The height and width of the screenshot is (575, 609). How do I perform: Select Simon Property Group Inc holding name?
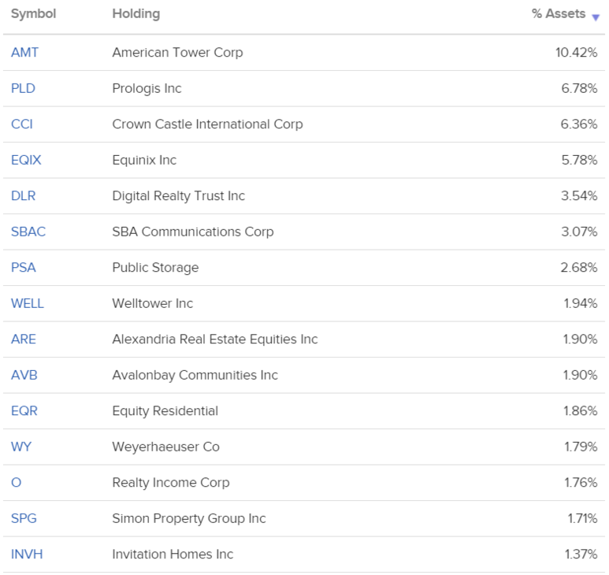pyautogui.click(x=189, y=519)
